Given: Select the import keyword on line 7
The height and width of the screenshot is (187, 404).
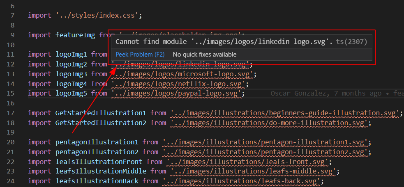Looking at the screenshot, I should click(40, 16).
